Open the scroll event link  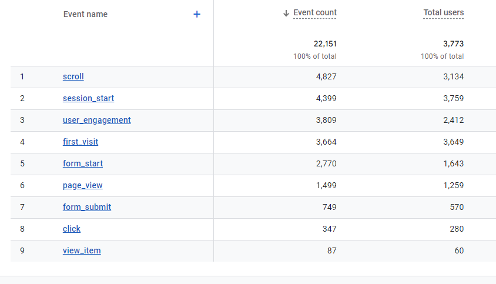tap(73, 76)
